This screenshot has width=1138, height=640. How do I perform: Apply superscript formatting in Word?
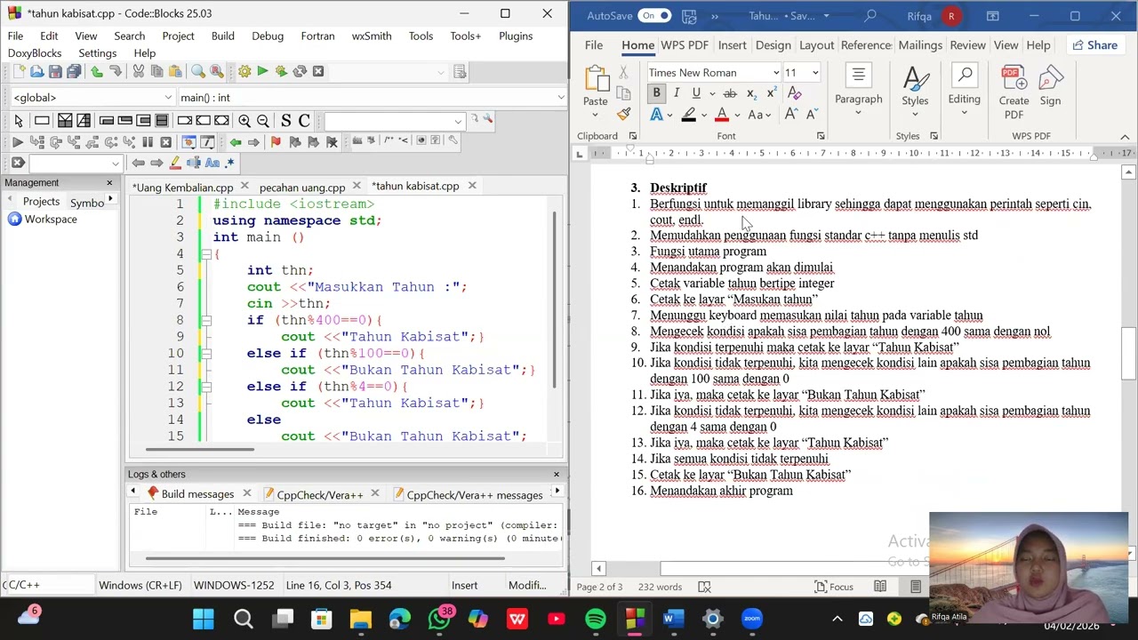tap(772, 93)
